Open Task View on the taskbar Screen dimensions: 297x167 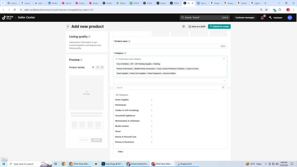(x=55, y=164)
